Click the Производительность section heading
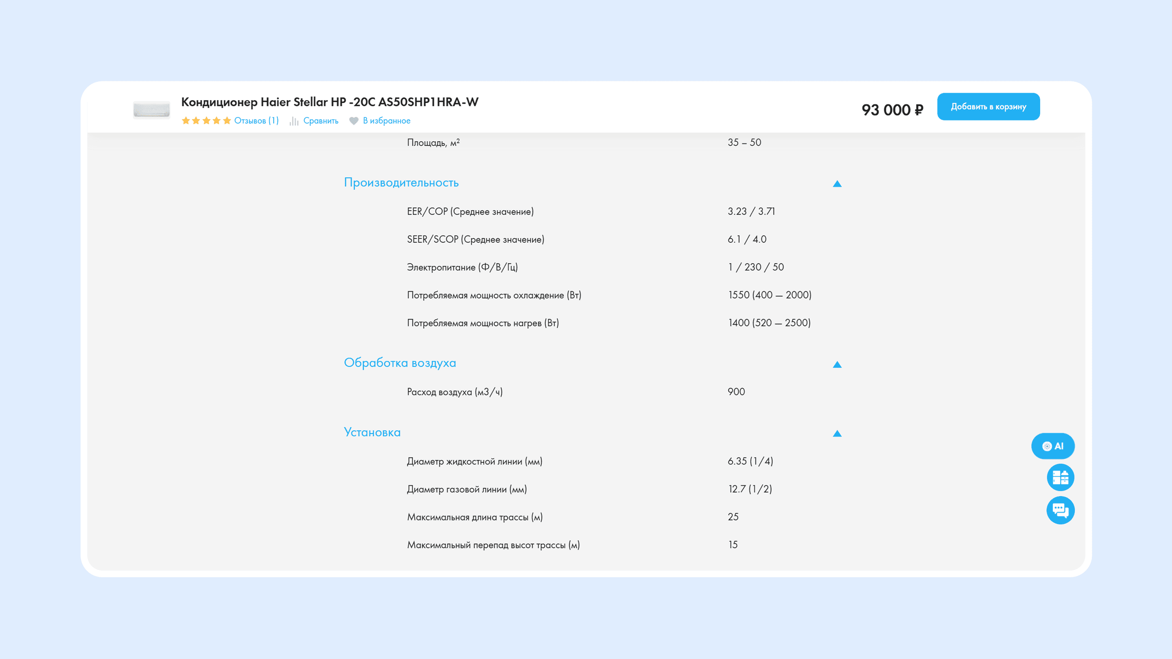 [401, 183]
